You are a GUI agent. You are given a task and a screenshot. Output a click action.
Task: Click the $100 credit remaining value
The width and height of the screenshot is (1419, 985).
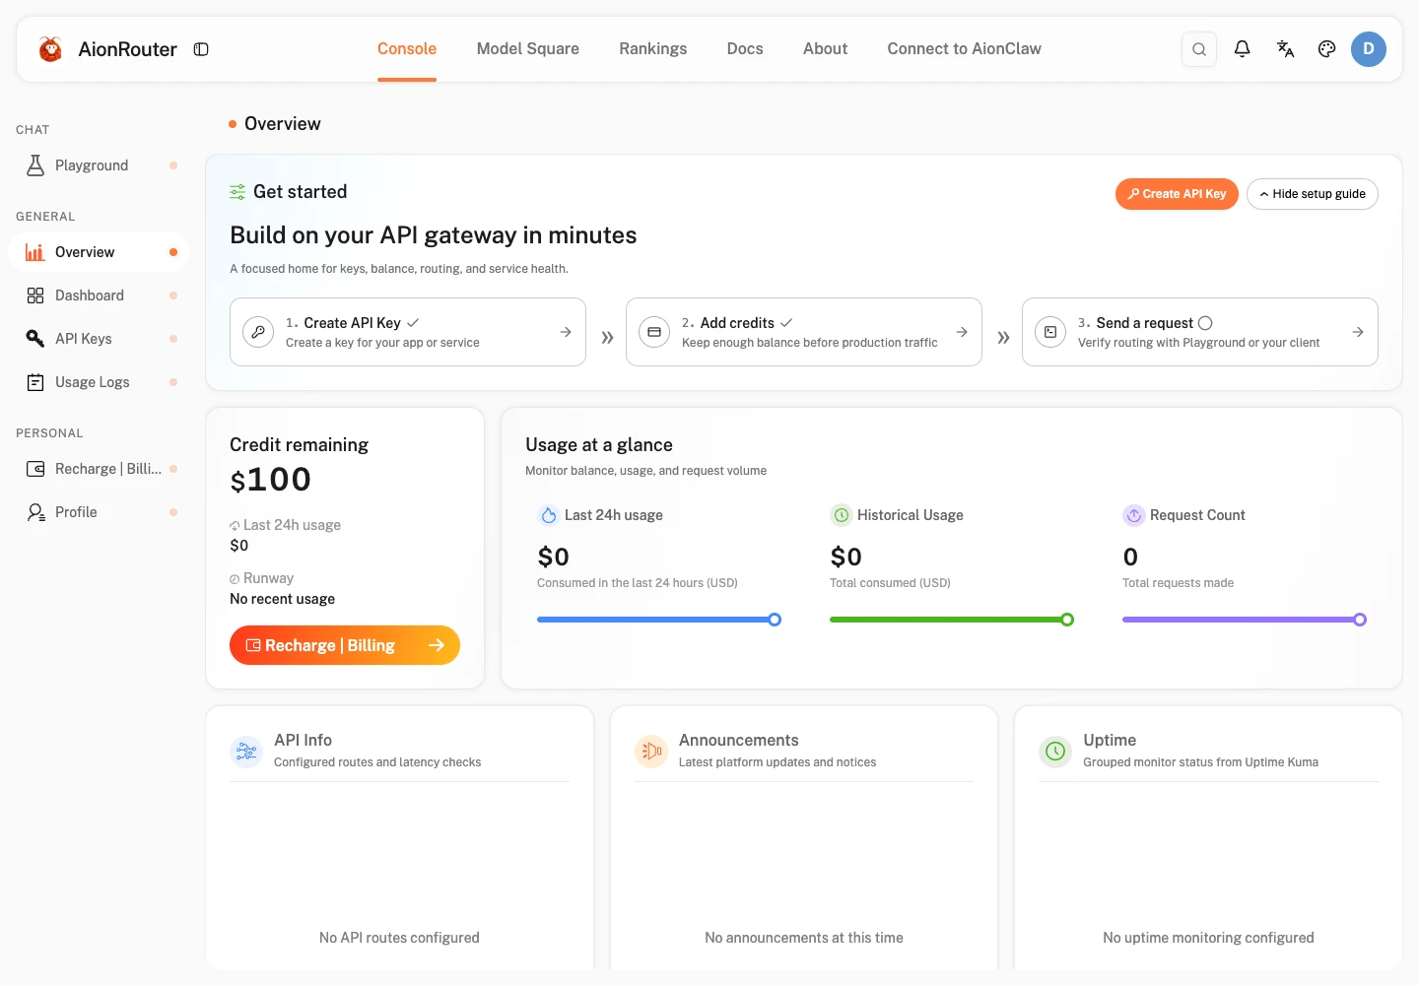point(271,480)
